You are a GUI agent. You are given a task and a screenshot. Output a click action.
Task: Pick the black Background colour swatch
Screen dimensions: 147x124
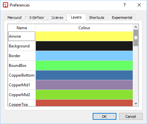tap(84, 46)
